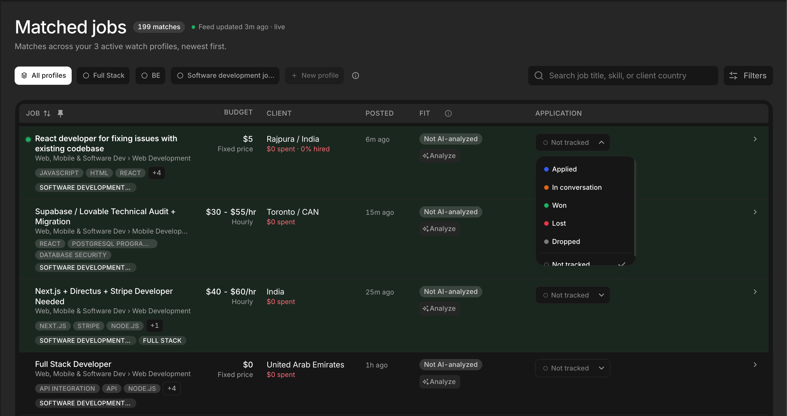The width and height of the screenshot is (787, 416).
Task: Focus the job search input field
Action: [623, 76]
